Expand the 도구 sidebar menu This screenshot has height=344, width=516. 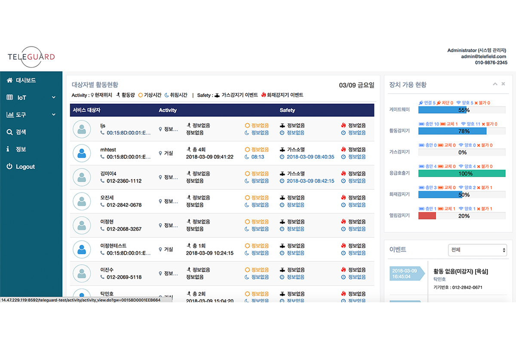[x=53, y=115]
